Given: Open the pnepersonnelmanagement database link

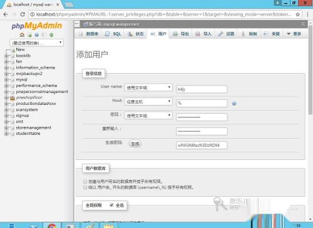Looking at the screenshot, I should click(42, 92).
